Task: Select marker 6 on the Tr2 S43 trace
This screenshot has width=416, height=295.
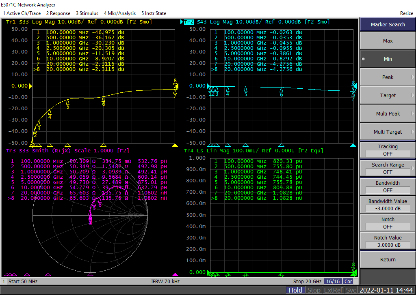Action: (x=281, y=90)
